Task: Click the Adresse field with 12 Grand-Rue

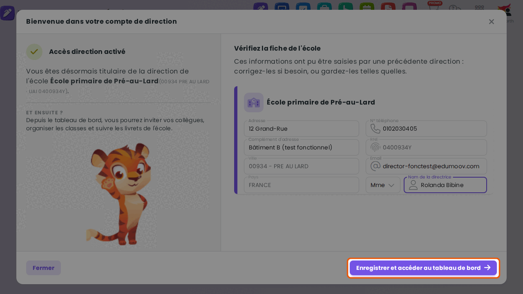Action: point(302,129)
